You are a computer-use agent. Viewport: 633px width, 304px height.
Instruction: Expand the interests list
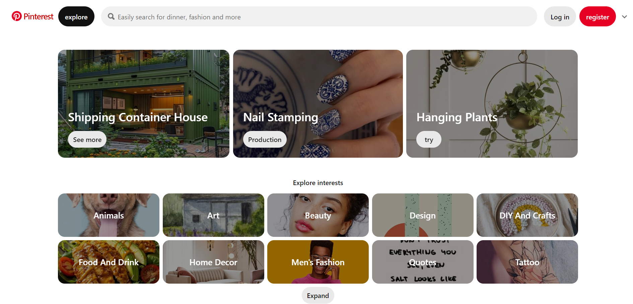(x=318, y=296)
